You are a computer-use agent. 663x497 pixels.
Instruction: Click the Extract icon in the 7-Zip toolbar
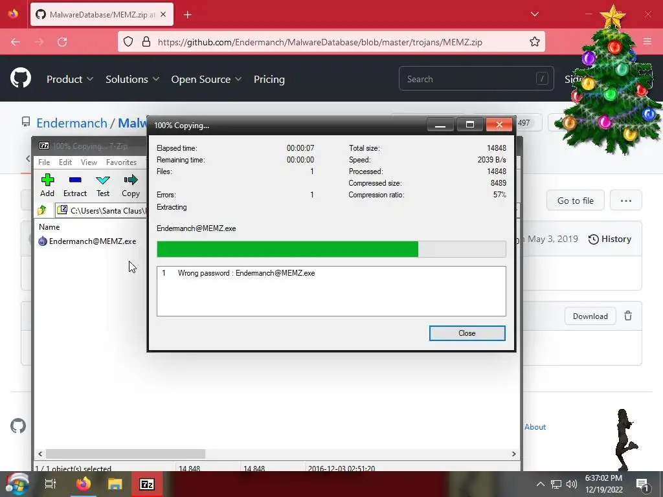point(75,180)
